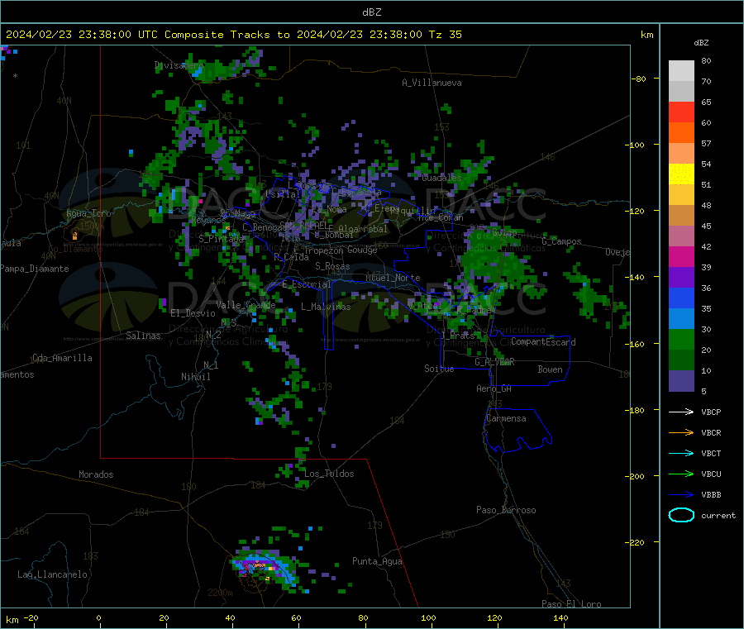Choose the 10 dBZ slate-purple color swatch
This screenshot has width=744, height=629.
681,381
